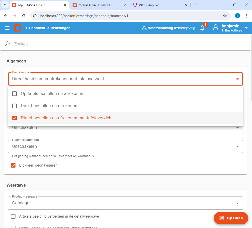The width and height of the screenshot is (252, 228).
Task: Enable Artikelafbeelding verbergen in de detailweergave
Action: click(13, 216)
